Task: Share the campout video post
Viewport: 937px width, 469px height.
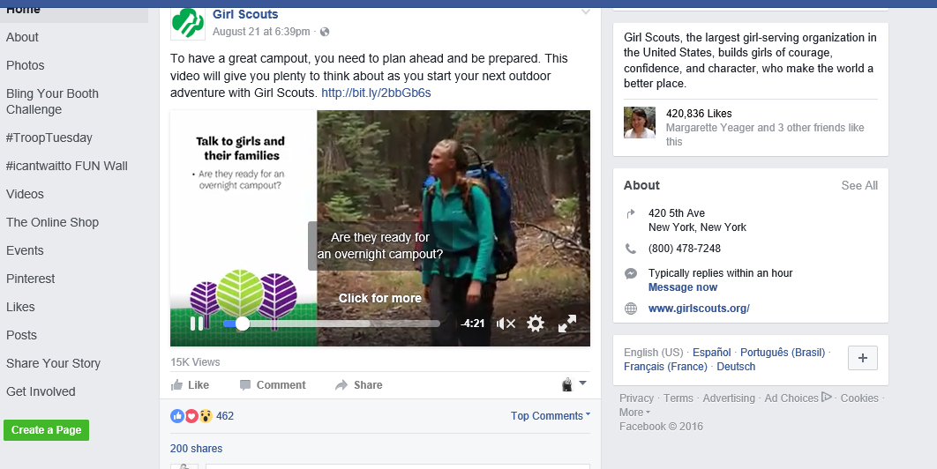Action: [358, 384]
